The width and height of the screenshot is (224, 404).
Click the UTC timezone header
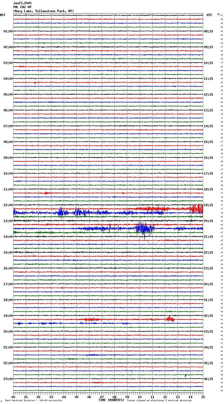(x=210, y=15)
